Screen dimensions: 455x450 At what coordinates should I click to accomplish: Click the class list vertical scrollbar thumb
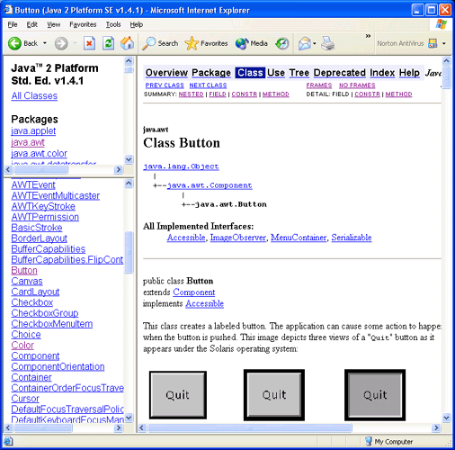129,252
